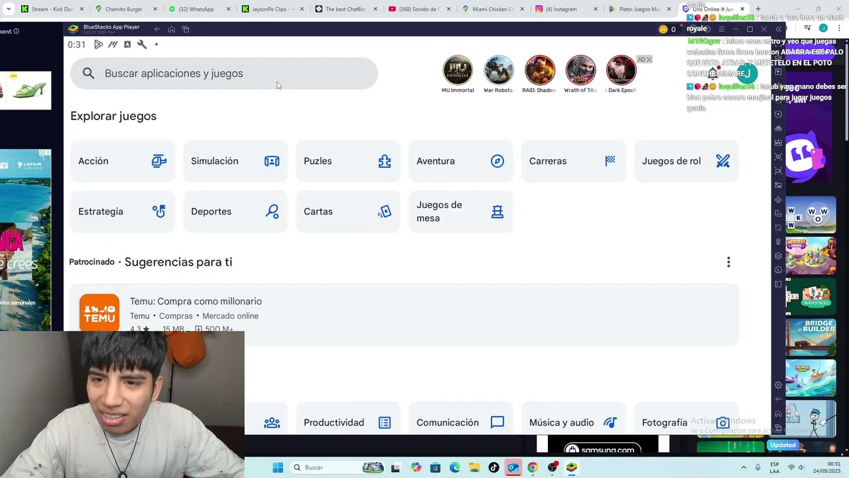Screen dimensions: 849x478
Task: Click the wrench icon in Android status bar
Action: coord(142,44)
